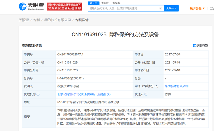
Task: Click the red 官方备案企业征信机构 badge
Action: coord(65,6)
